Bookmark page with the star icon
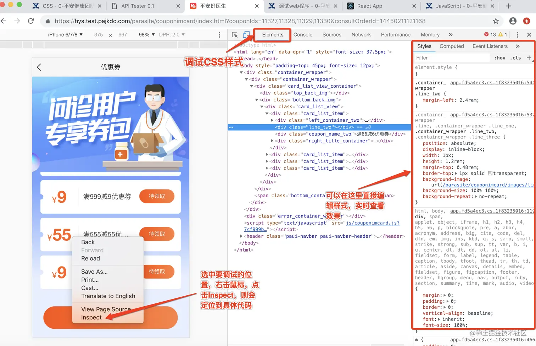The width and height of the screenshot is (536, 346). pos(496,21)
